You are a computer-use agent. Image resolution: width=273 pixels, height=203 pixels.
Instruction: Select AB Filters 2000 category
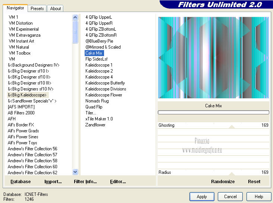click(21, 113)
